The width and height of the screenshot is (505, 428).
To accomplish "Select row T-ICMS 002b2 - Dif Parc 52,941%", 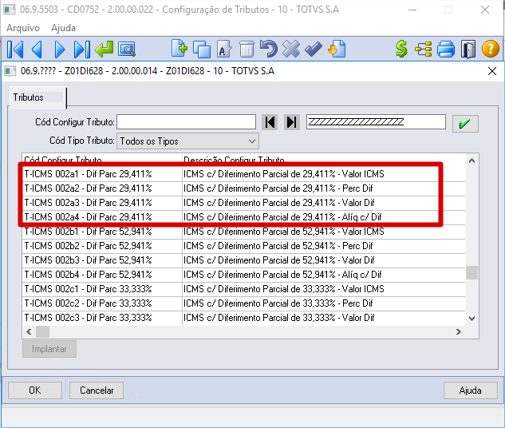I will click(244, 246).
